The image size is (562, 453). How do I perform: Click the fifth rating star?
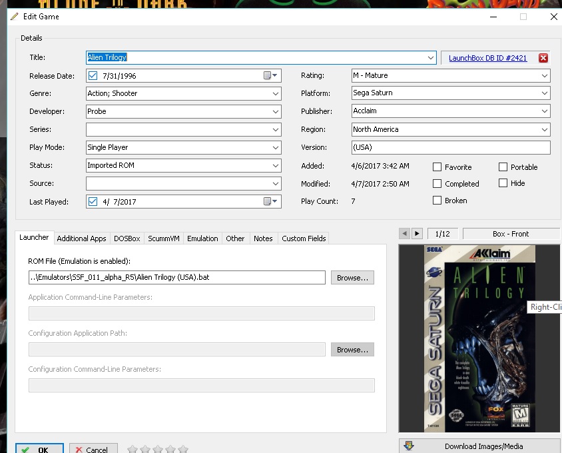(183, 449)
